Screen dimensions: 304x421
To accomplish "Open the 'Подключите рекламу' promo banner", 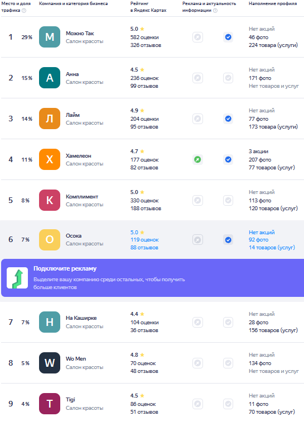I will click(152, 278).
